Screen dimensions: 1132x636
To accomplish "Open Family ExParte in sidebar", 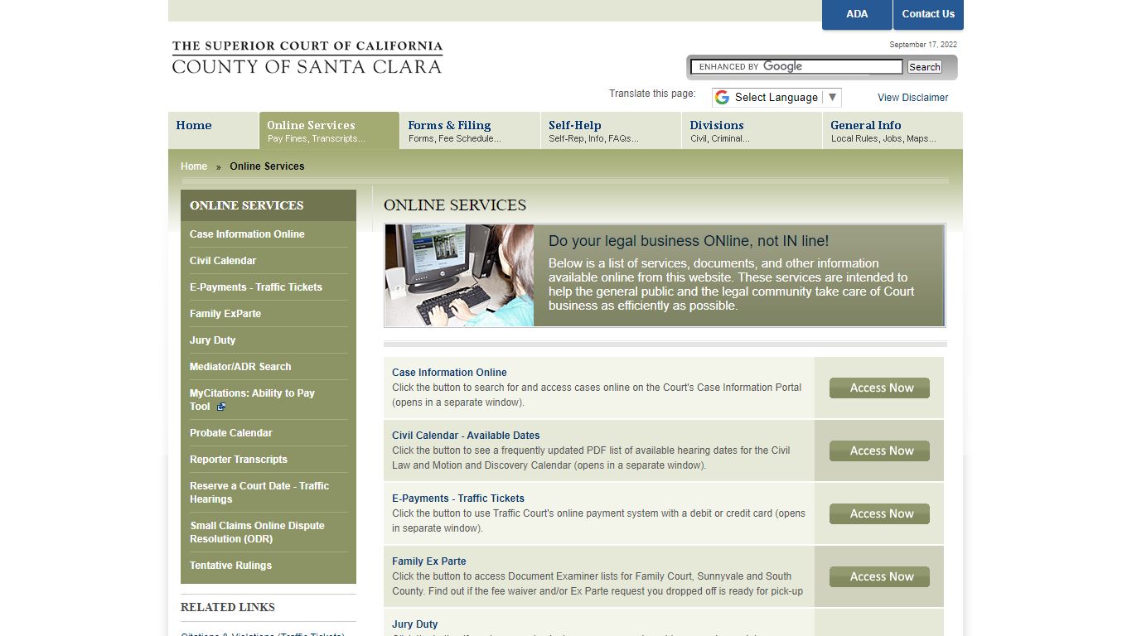I will click(x=225, y=314).
